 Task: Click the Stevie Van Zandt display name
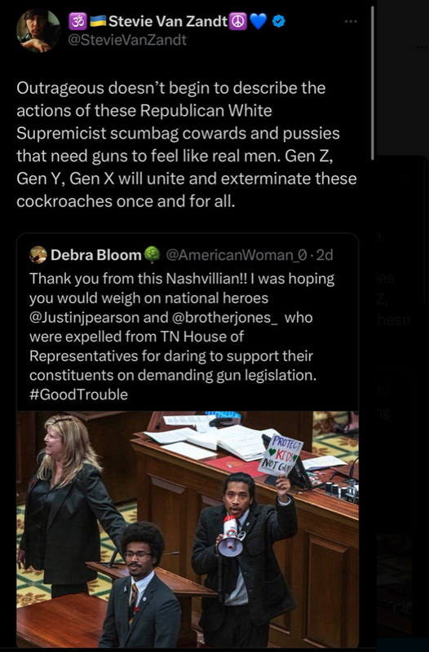(x=168, y=21)
